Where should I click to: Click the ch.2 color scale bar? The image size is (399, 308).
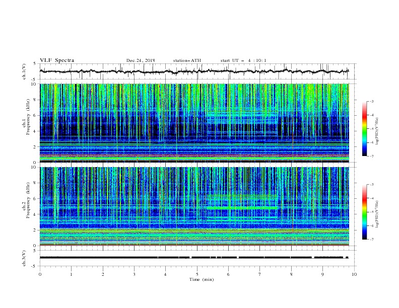(x=365, y=212)
